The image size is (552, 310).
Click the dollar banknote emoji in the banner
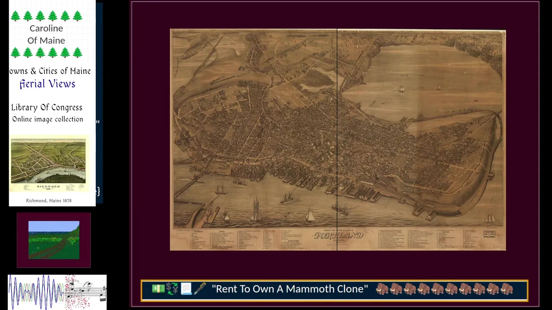point(158,289)
